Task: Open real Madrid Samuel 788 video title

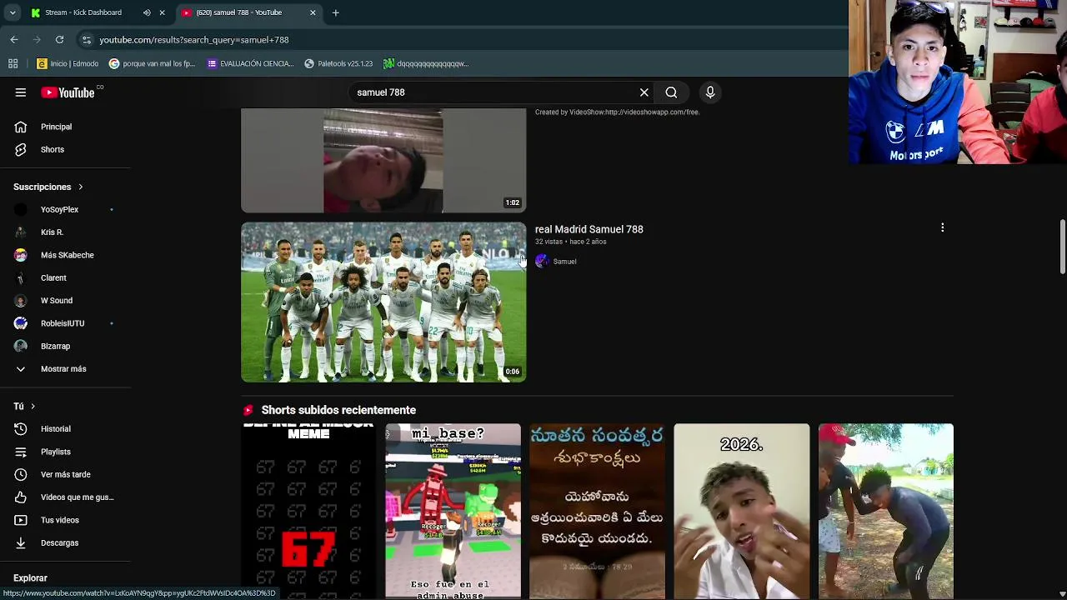Action: point(589,229)
